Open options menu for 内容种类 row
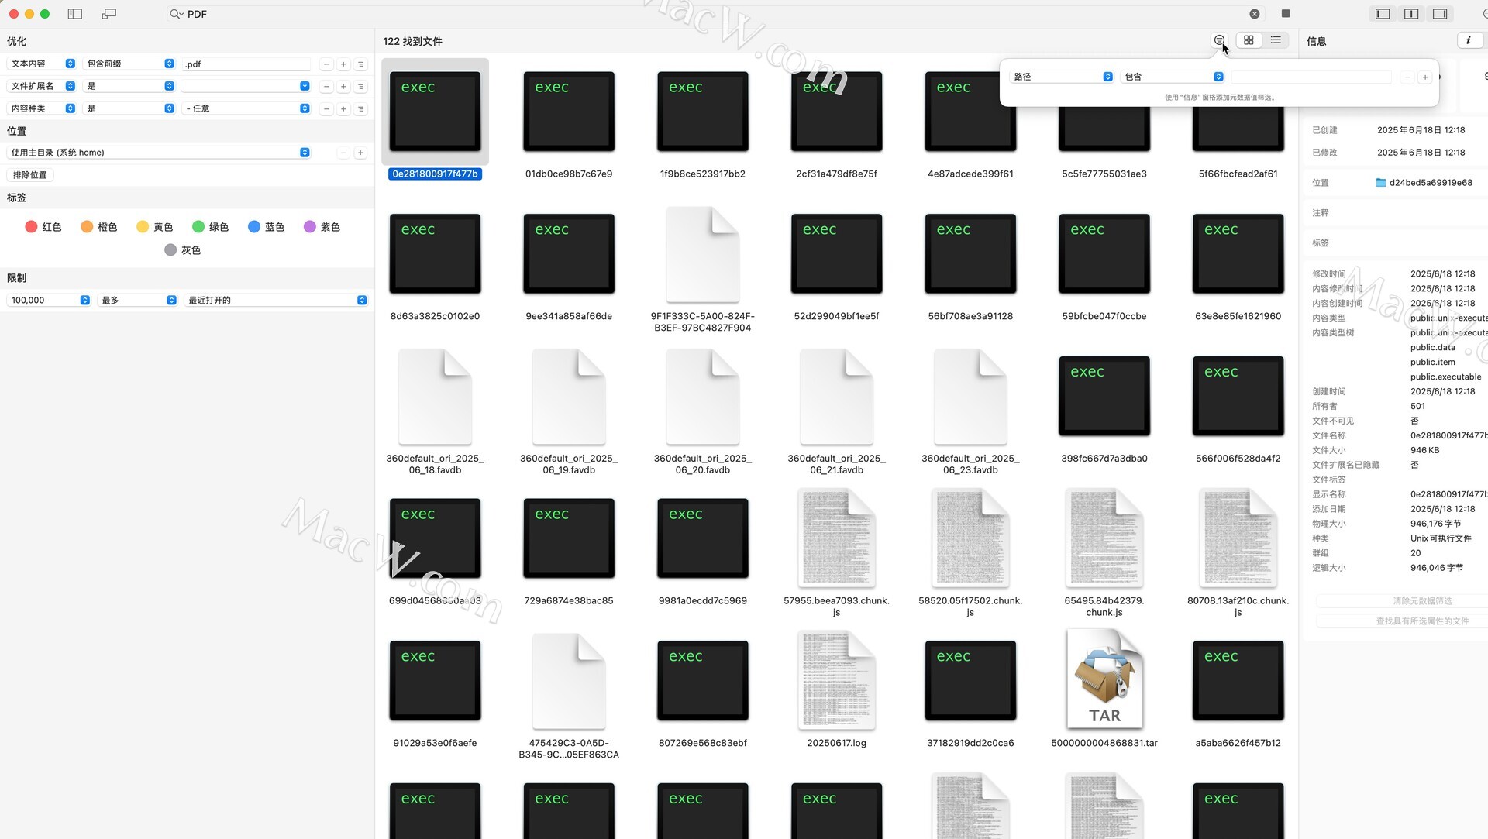The height and width of the screenshot is (839, 1488). [x=360, y=109]
